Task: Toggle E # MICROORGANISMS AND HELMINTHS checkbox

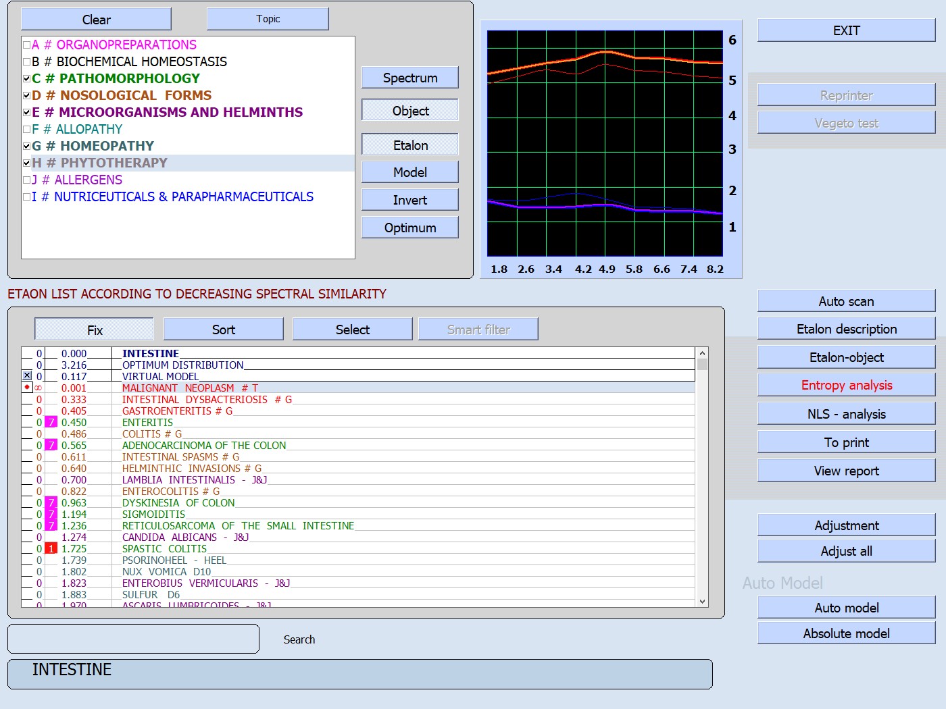Action: pyautogui.click(x=27, y=113)
